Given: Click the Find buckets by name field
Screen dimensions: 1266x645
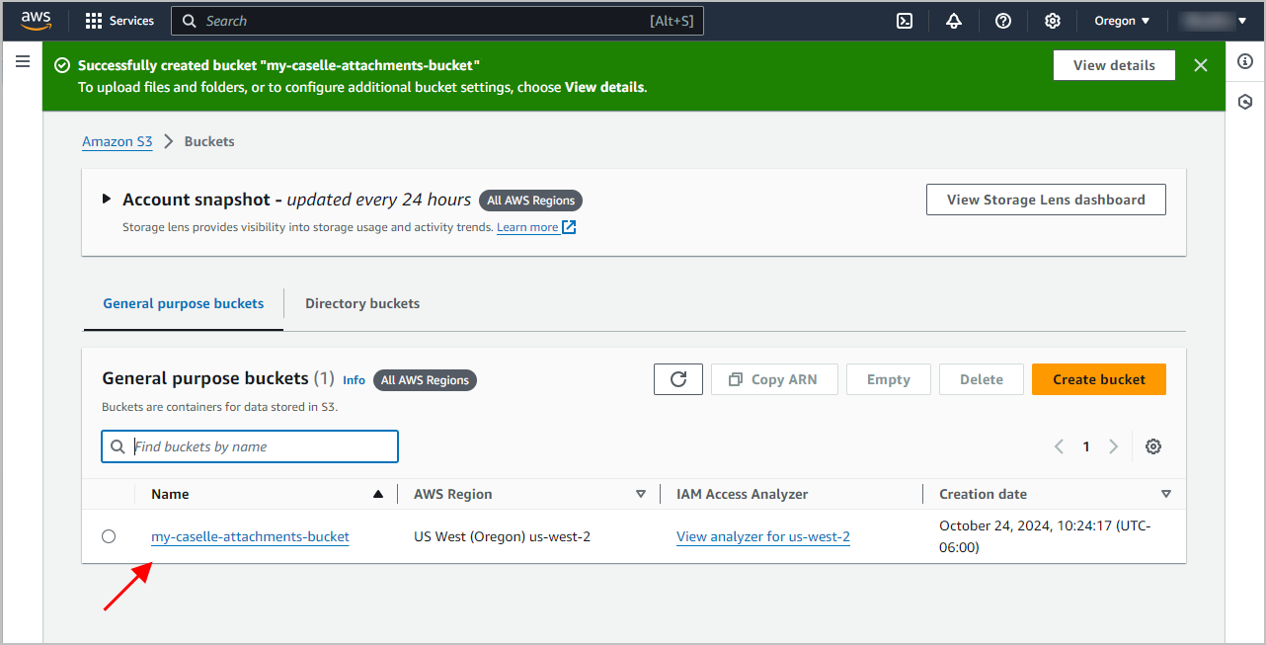Looking at the screenshot, I should [x=250, y=446].
